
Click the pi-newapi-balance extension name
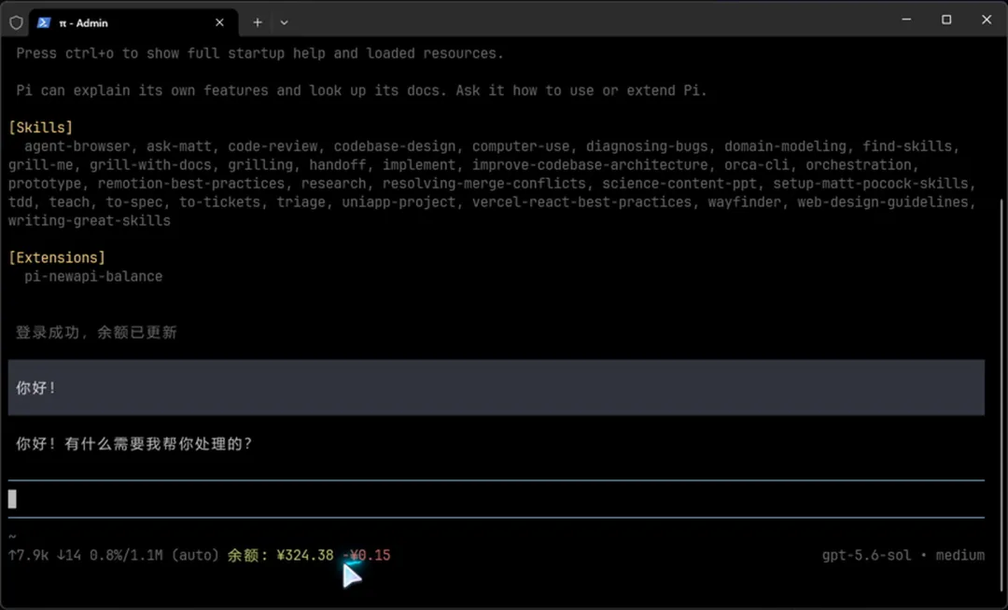93,276
